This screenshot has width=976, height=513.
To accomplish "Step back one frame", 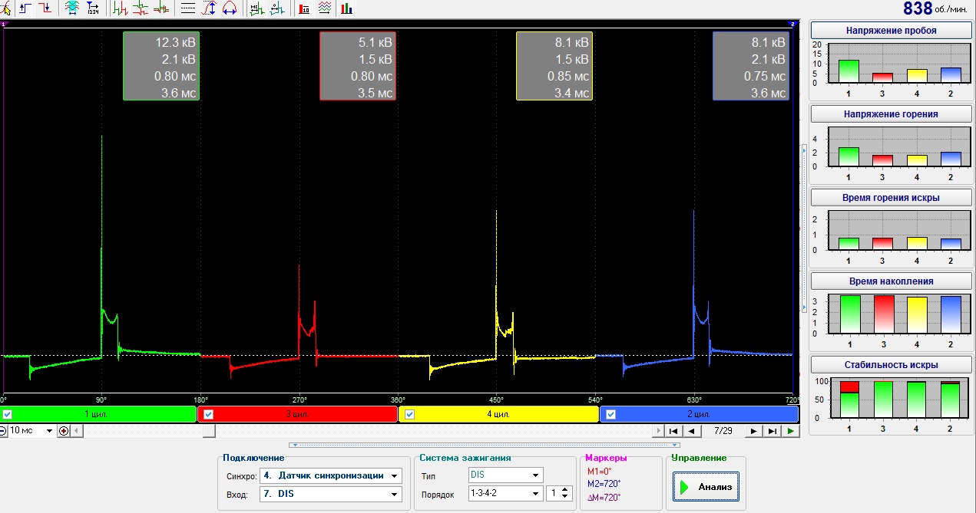I will click(691, 431).
